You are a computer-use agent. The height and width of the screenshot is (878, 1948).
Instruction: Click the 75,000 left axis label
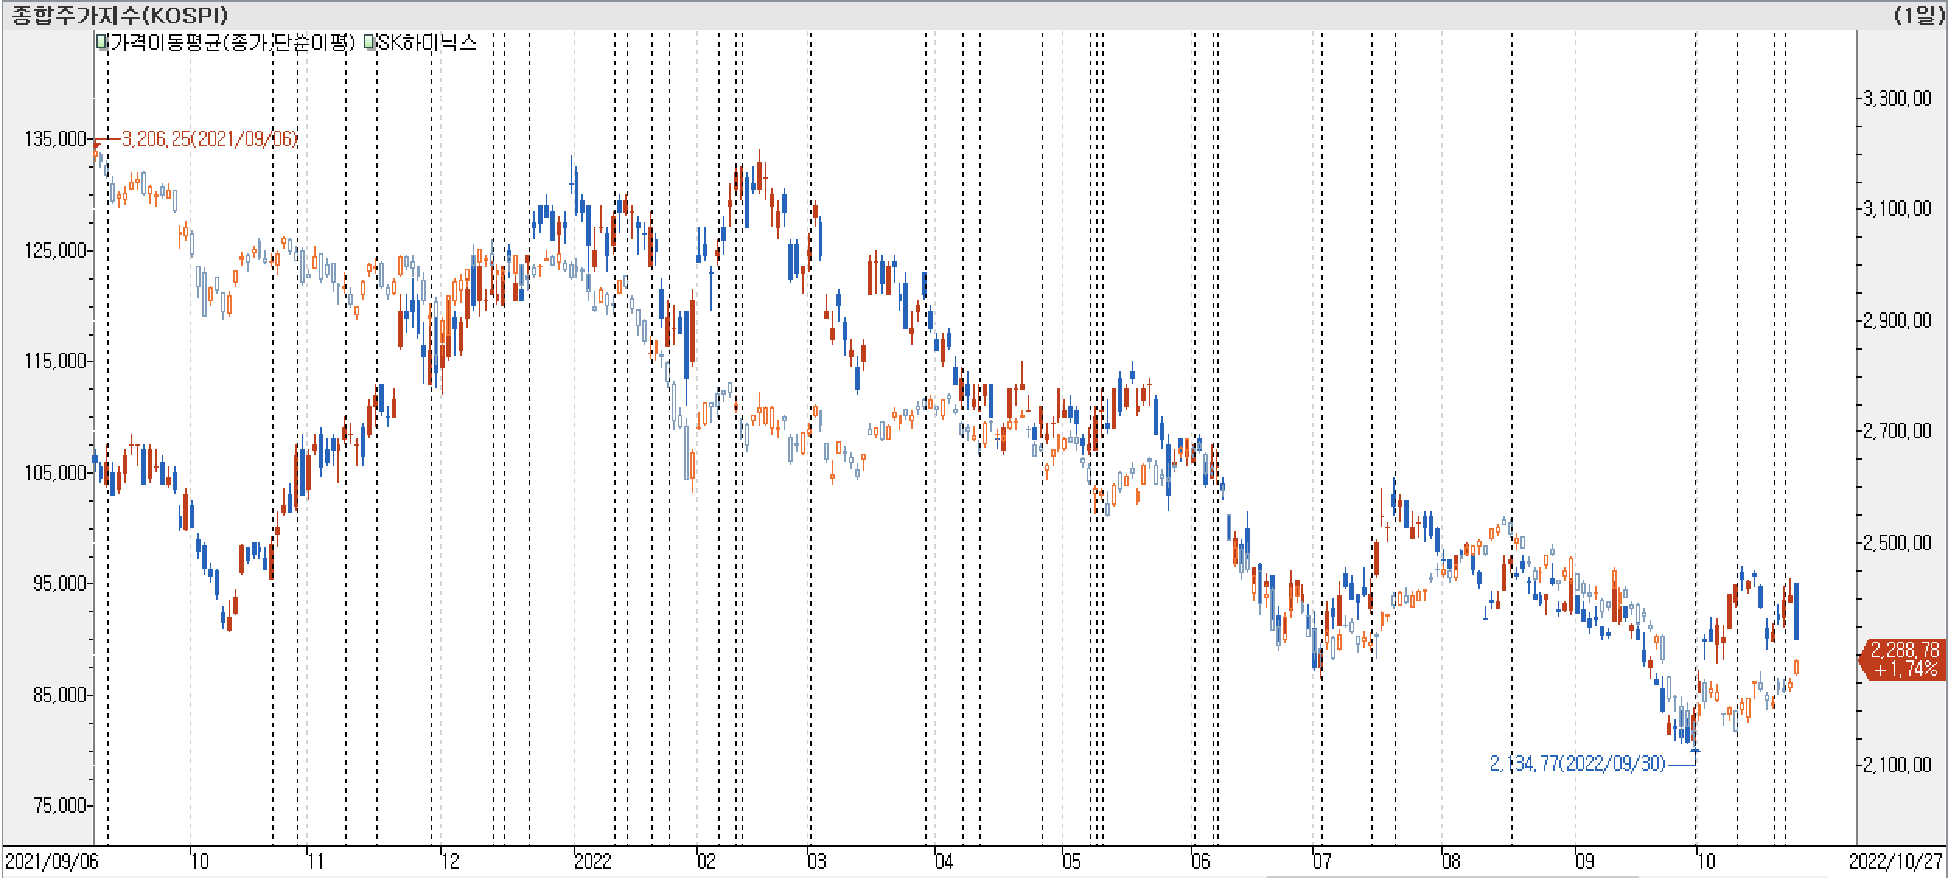pyautogui.click(x=59, y=806)
